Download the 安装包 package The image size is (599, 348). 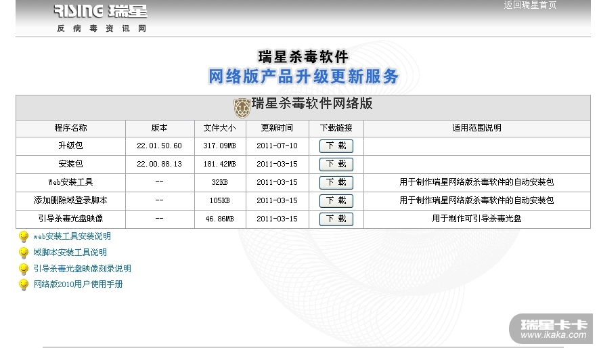point(336,165)
